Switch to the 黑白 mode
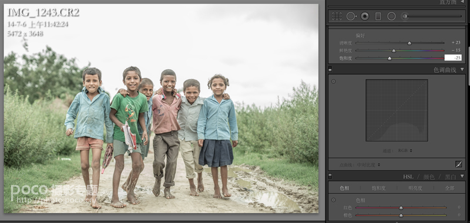 (x=450, y=177)
